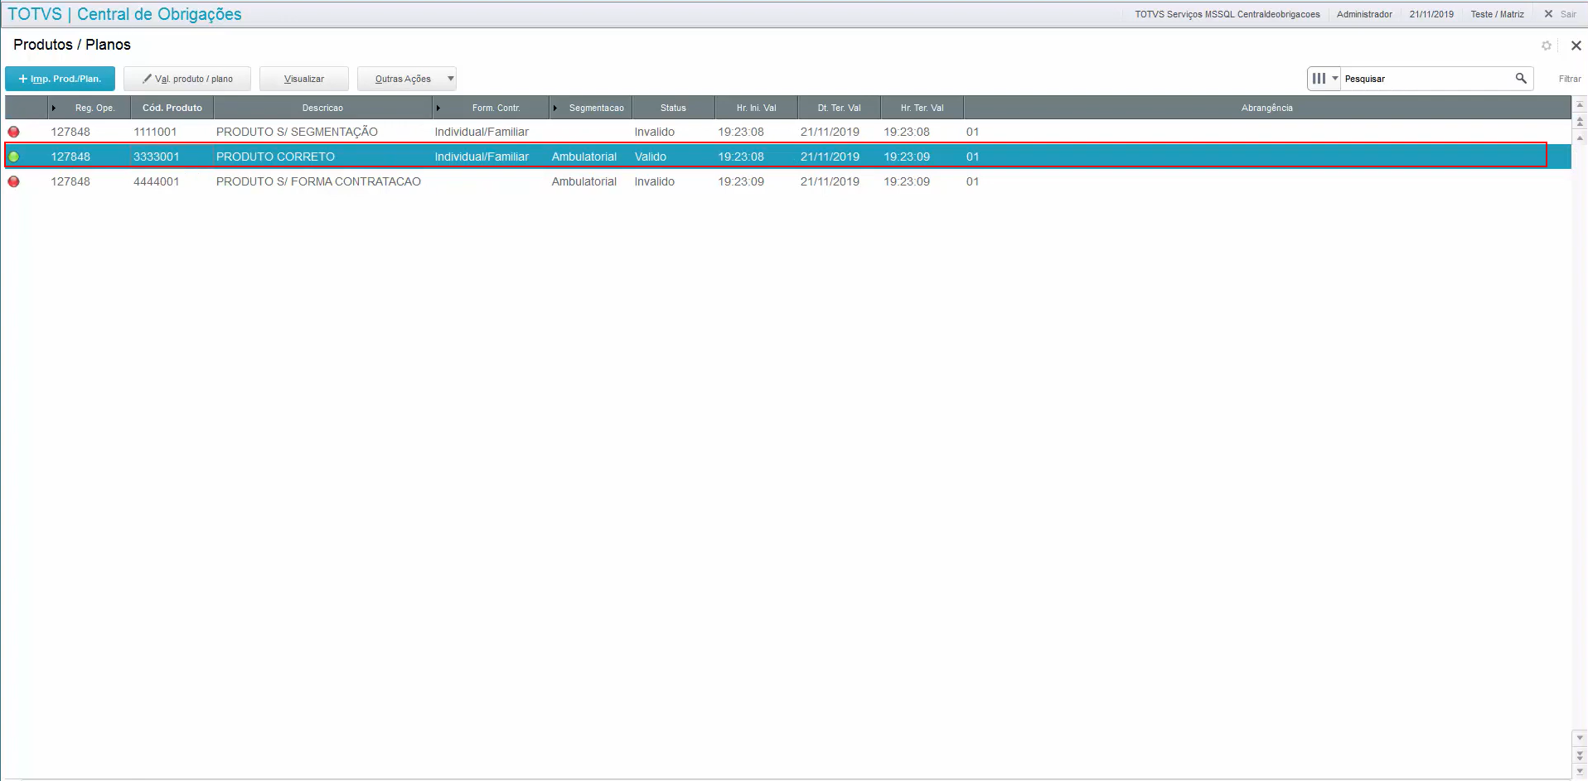Click product code 3333001
The height and width of the screenshot is (781, 1588).
[156, 157]
